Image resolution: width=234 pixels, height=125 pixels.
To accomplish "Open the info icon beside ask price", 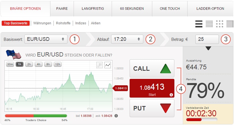I will click(116, 116).
